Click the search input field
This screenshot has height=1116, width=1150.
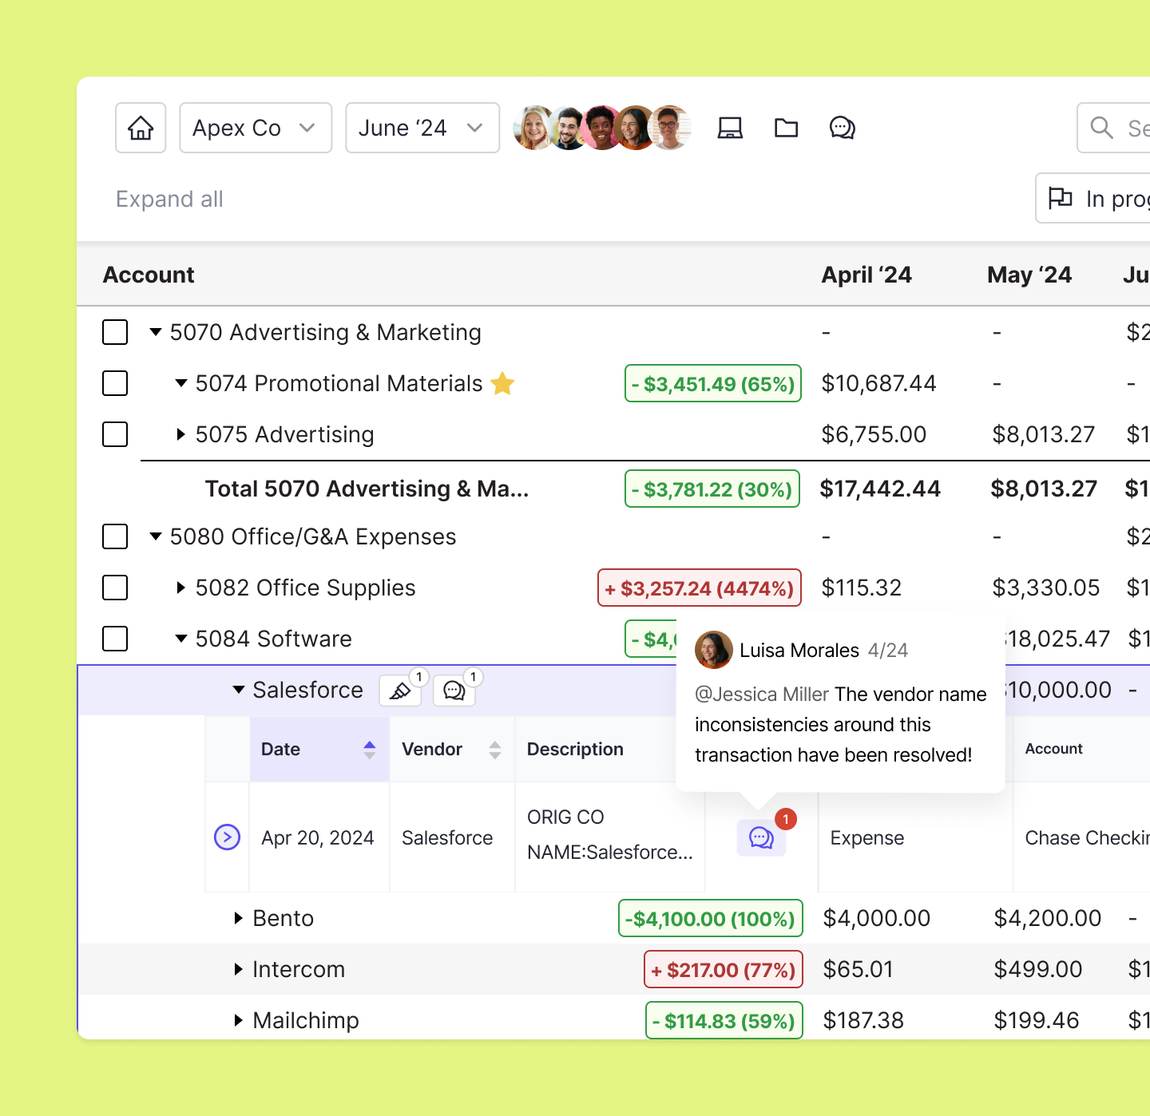pyautogui.click(x=1126, y=128)
